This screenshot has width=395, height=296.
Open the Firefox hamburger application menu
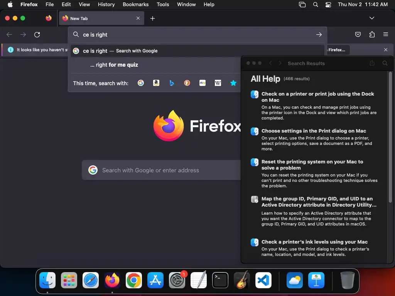pos(386,34)
